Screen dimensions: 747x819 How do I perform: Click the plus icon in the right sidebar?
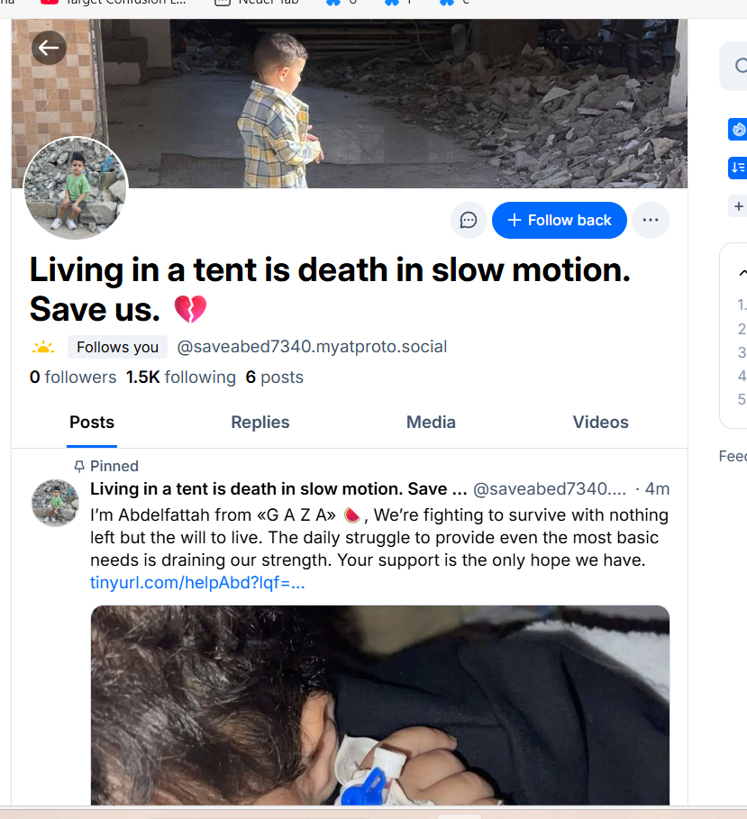[739, 206]
